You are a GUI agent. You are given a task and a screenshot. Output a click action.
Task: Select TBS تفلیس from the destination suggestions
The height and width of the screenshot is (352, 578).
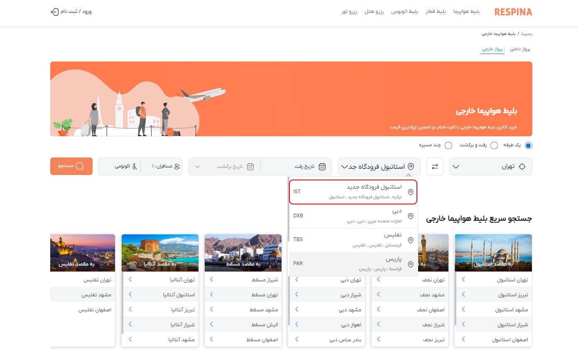point(353,239)
